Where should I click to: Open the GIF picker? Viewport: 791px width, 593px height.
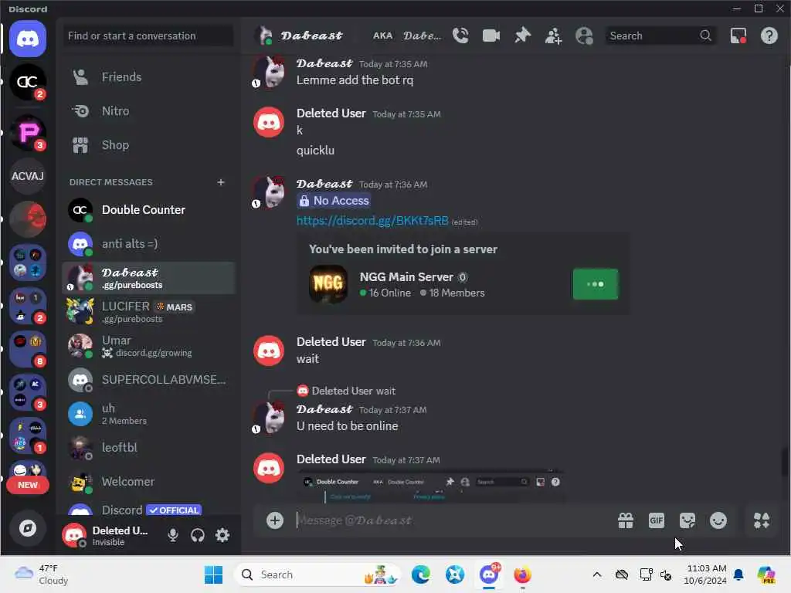click(657, 520)
